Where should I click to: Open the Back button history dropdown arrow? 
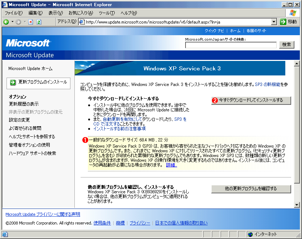12,22
